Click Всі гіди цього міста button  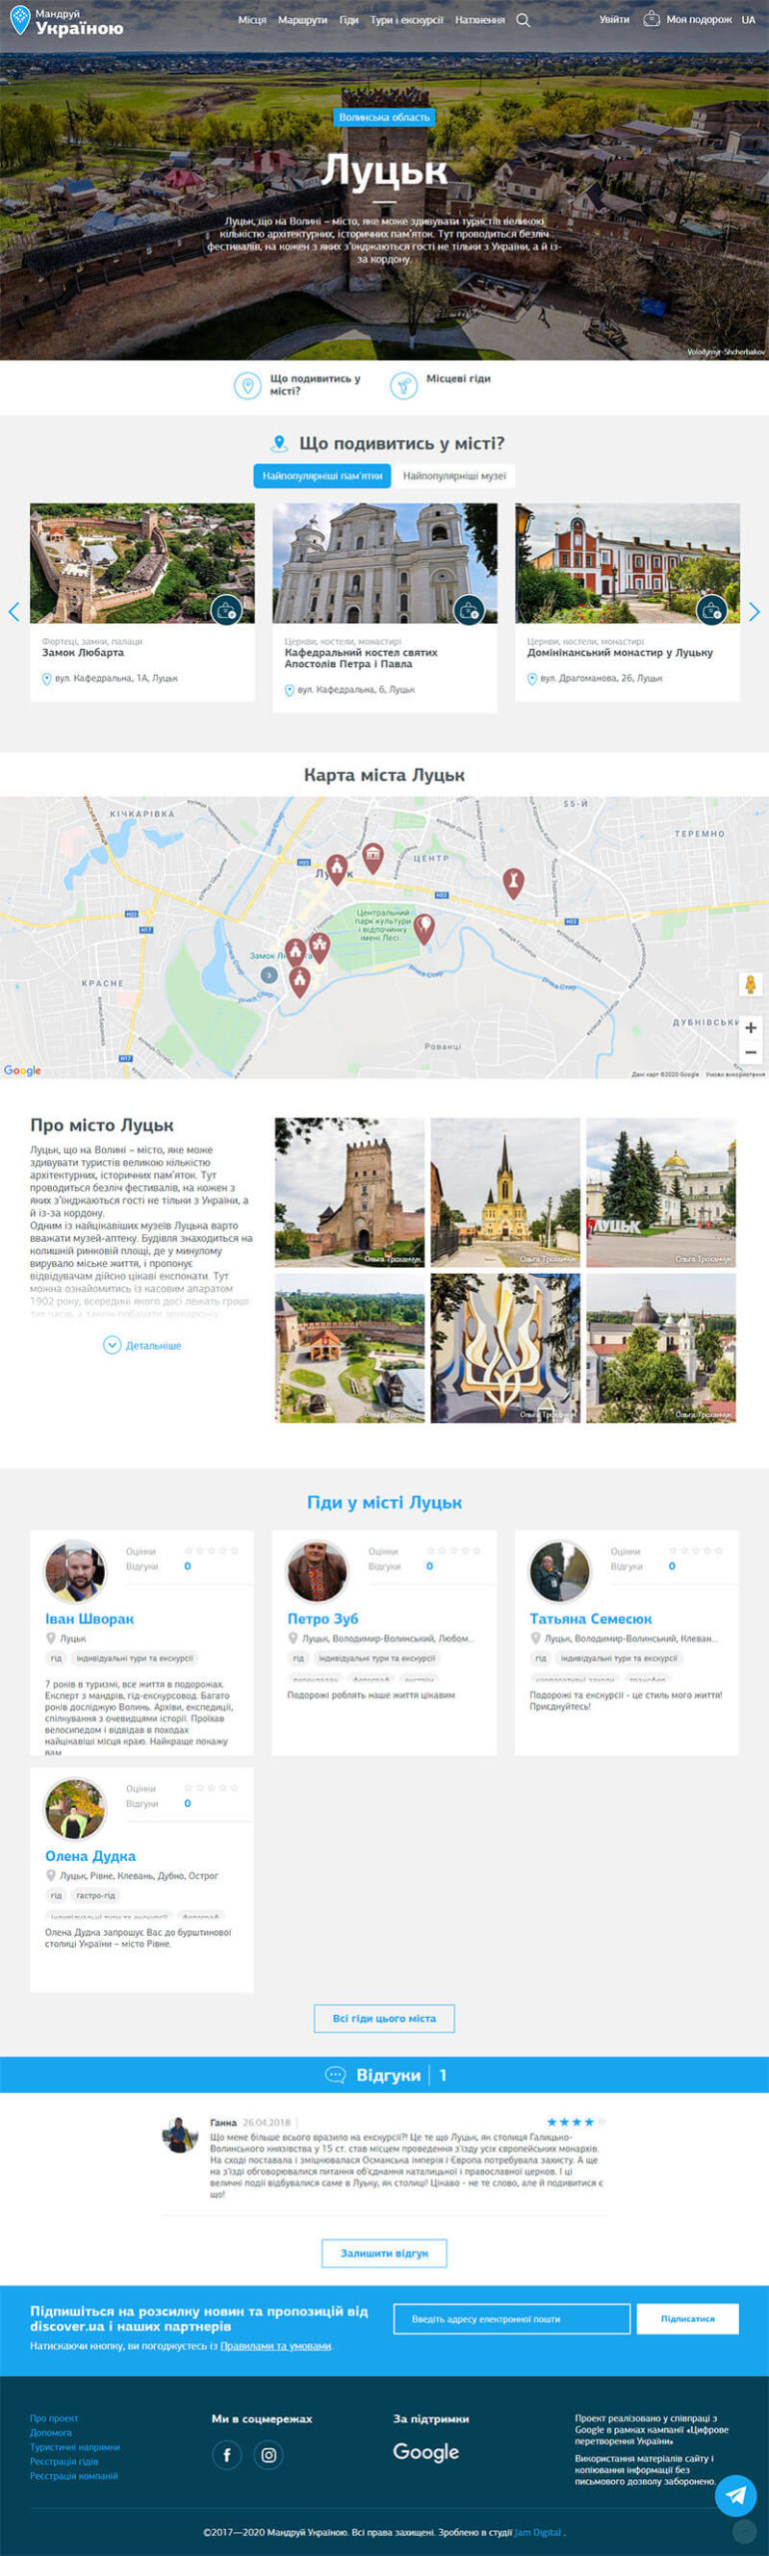coord(384,2018)
